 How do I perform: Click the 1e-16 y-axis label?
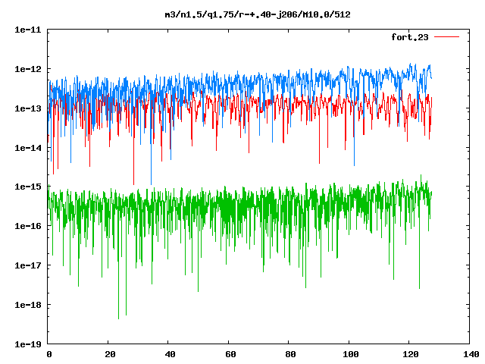tap(28, 226)
